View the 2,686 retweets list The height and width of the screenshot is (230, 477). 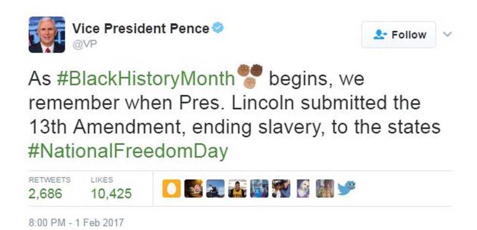tap(45, 194)
